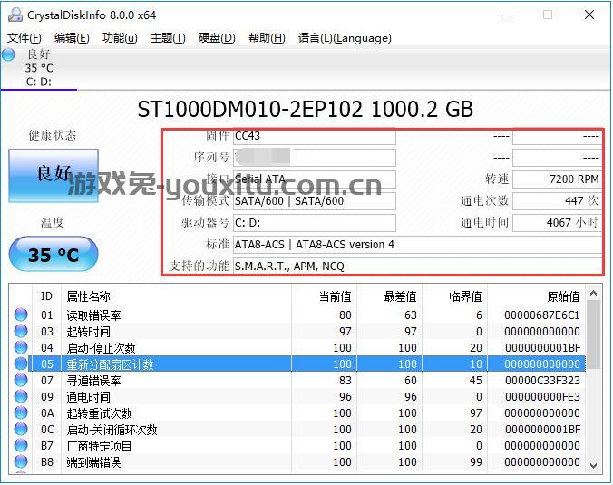Screen dimensions: 613x485
Task: Click the 临界值 column header
Action: click(x=454, y=296)
